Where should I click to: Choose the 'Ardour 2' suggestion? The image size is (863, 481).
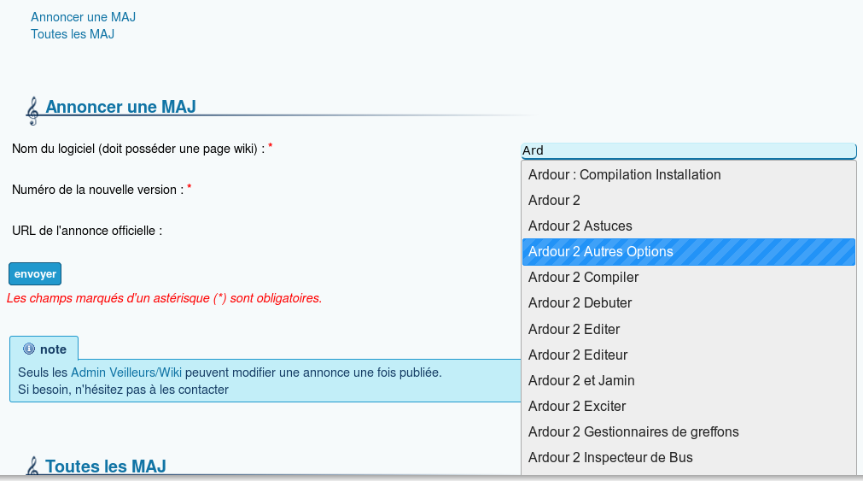click(x=689, y=201)
